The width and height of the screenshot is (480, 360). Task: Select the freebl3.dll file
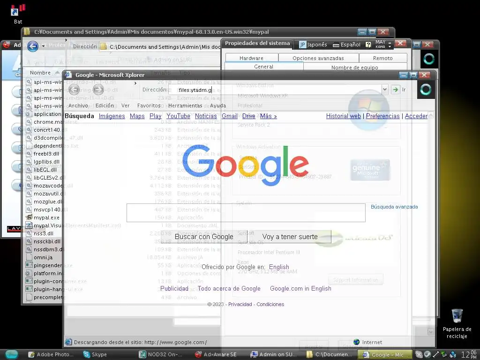(x=46, y=154)
